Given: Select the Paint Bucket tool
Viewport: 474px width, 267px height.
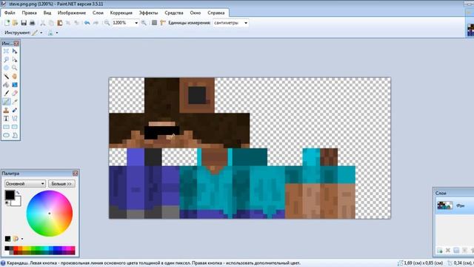Looking at the screenshot, I should [x=6, y=85].
